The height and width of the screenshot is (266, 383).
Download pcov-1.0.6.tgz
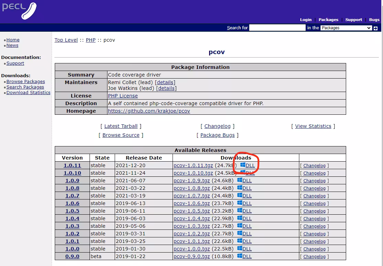[192, 203]
